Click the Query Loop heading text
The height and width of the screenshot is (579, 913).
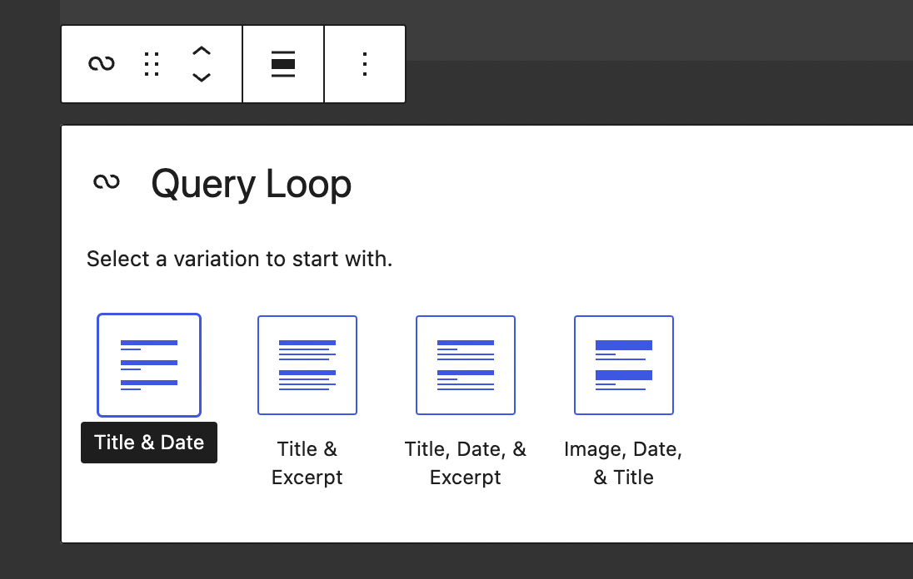[252, 183]
